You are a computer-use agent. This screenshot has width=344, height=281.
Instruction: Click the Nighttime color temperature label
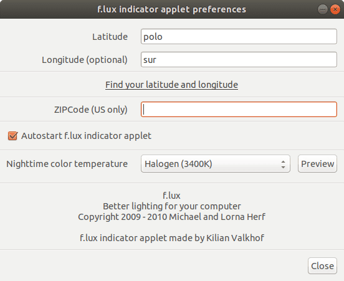tap(67, 164)
